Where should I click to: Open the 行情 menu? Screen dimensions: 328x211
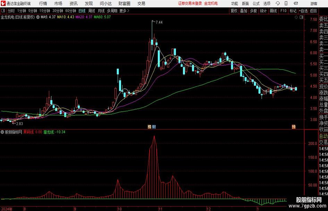tap(43, 3)
